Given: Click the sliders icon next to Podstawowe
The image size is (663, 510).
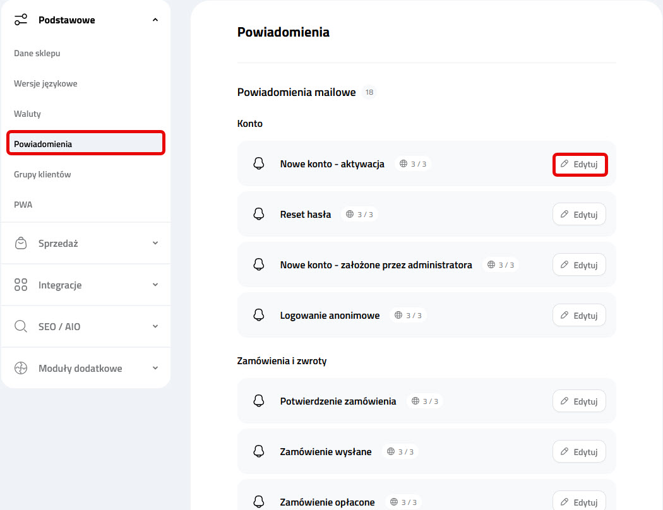Looking at the screenshot, I should [20, 20].
